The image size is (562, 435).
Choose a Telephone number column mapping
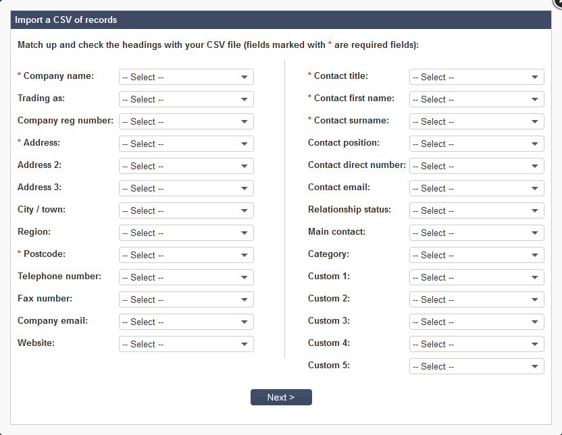pos(186,277)
